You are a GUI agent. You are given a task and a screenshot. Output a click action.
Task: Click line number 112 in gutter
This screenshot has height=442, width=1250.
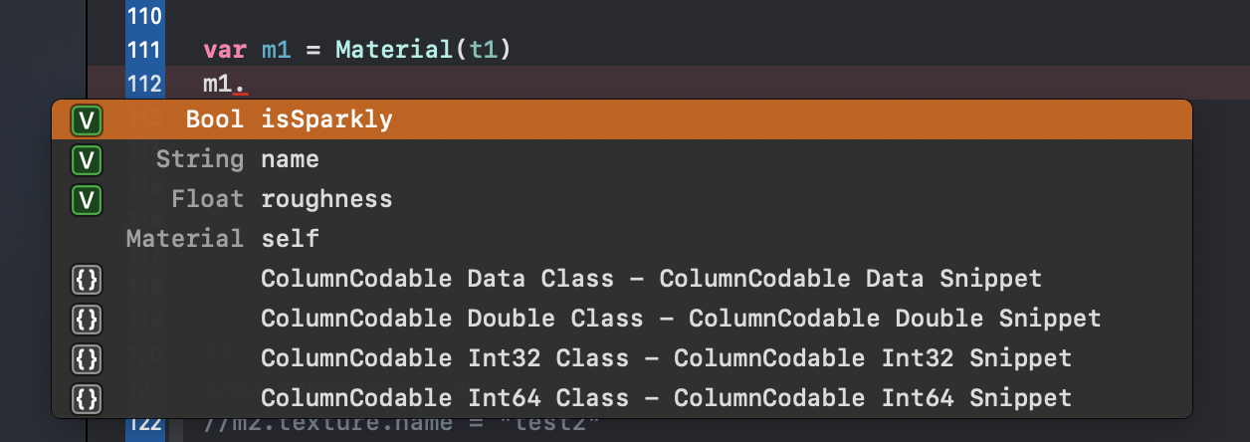point(145,83)
